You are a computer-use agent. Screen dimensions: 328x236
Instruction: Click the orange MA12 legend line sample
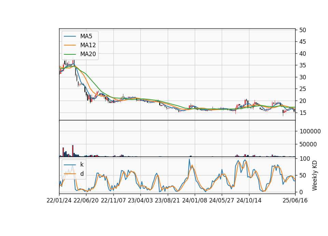70,45
